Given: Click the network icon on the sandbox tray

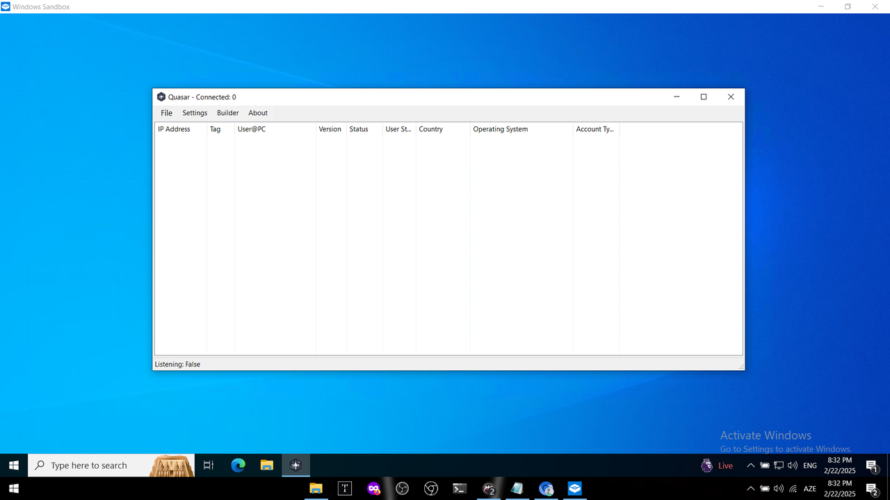Looking at the screenshot, I should point(779,465).
